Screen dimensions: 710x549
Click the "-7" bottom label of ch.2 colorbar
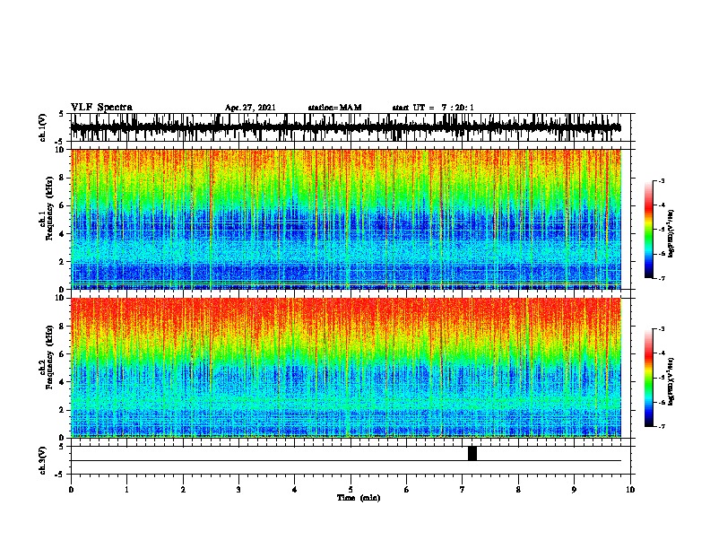(661, 426)
